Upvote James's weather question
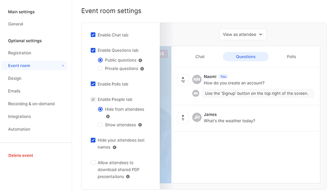 point(183,118)
